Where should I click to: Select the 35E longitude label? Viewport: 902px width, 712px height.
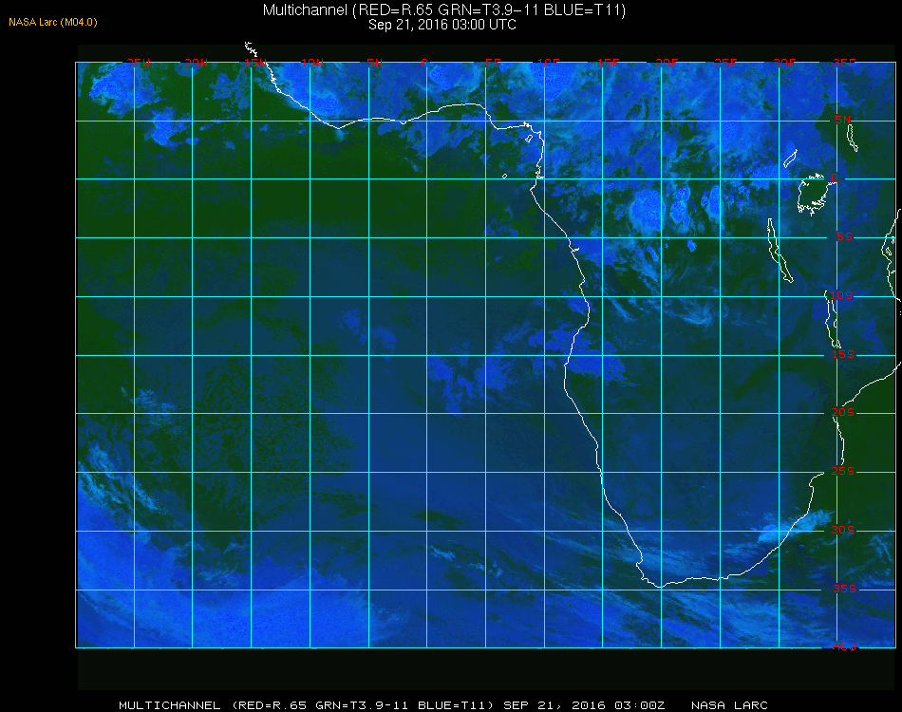(x=844, y=63)
